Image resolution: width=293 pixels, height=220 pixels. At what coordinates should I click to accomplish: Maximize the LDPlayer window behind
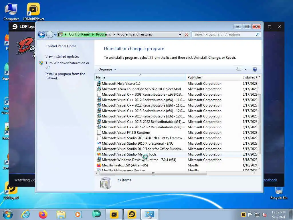pos(270,27)
